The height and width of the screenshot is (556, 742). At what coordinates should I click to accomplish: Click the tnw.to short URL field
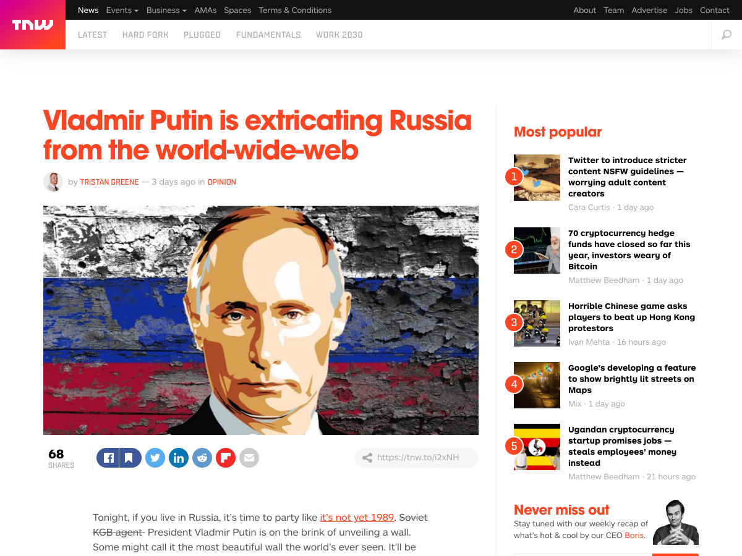[x=417, y=458]
